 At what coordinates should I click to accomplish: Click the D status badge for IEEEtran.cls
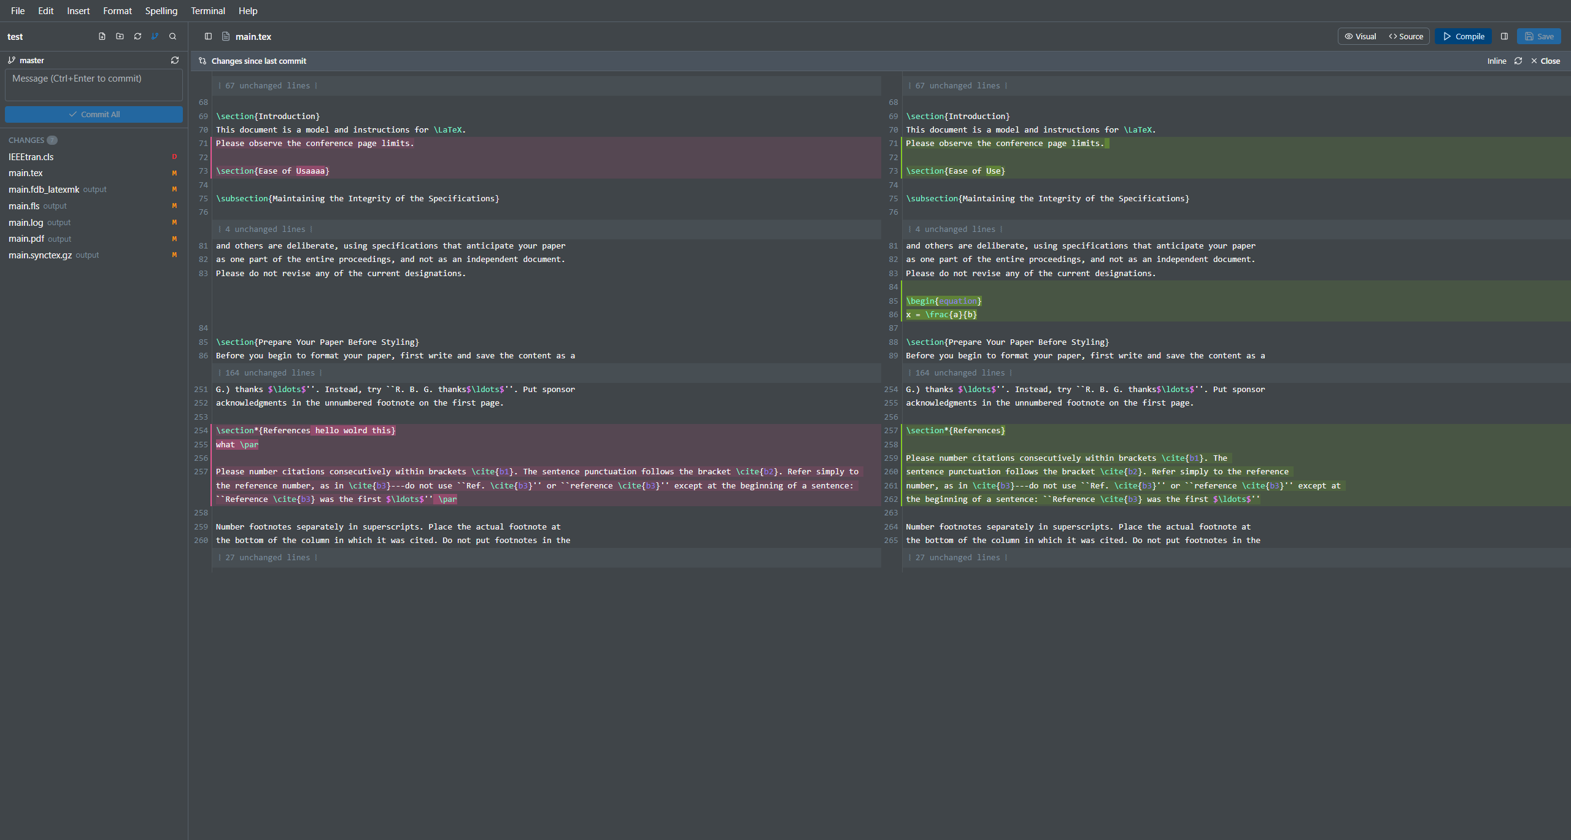[x=174, y=156]
